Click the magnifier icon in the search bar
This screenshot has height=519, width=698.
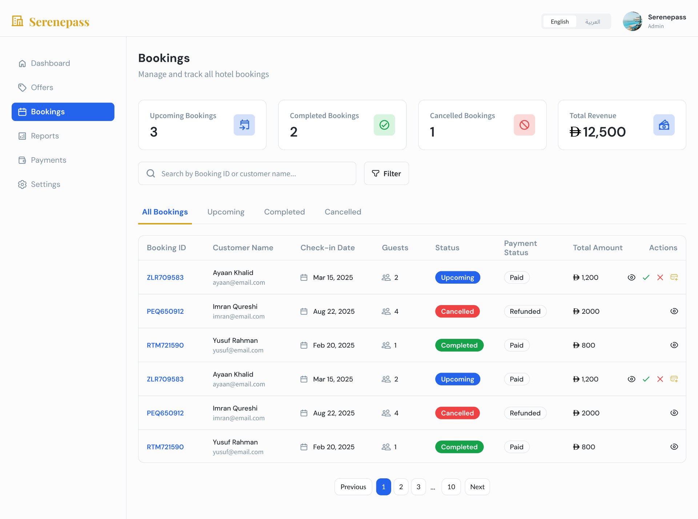tap(151, 173)
